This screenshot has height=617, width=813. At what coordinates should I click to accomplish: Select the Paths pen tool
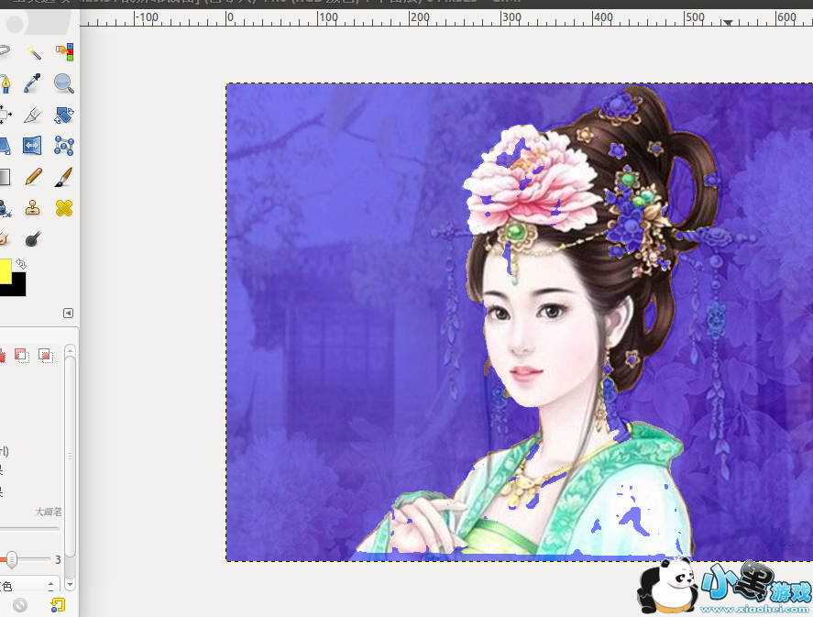[5, 83]
